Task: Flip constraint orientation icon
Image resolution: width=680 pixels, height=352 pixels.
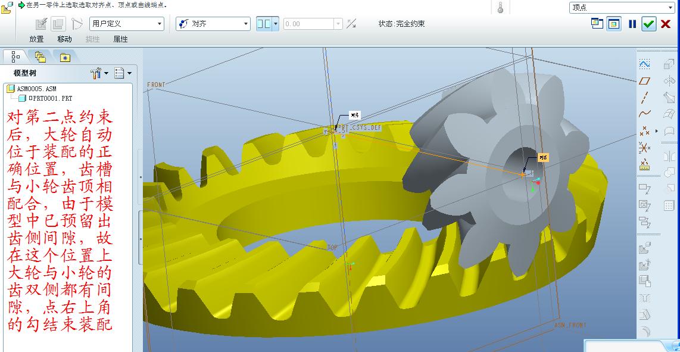Action: click(351, 24)
